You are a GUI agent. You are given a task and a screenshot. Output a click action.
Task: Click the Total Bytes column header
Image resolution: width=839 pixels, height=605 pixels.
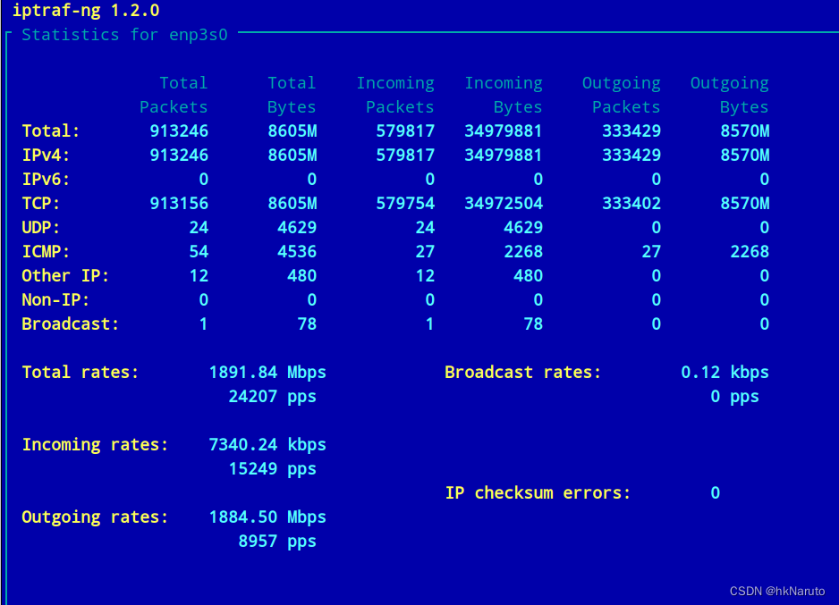(292, 95)
